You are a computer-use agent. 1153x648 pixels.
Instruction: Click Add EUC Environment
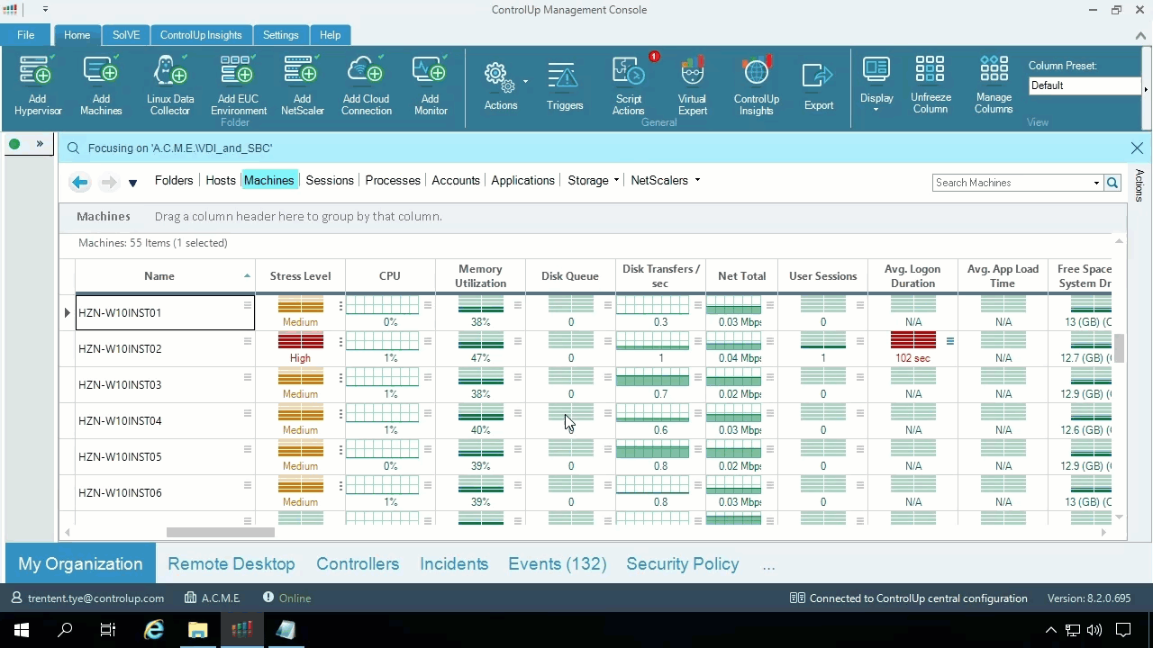239,85
